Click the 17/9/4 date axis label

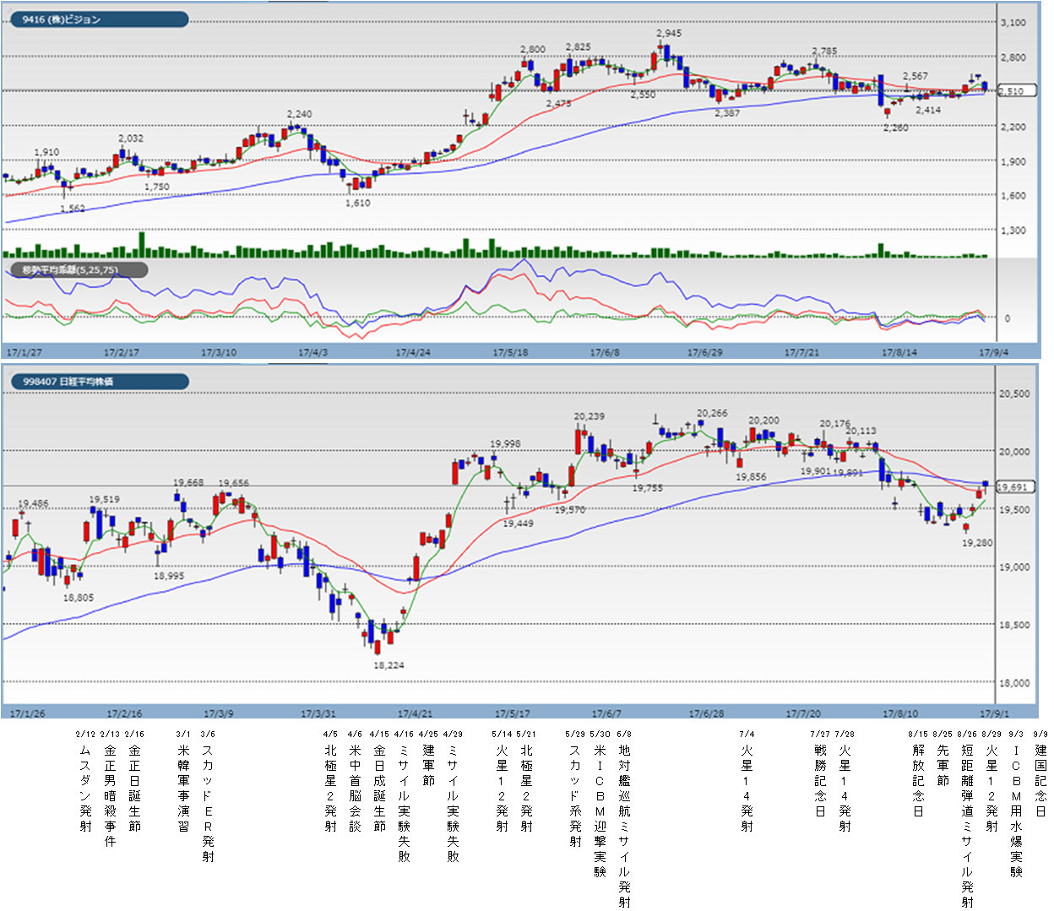click(992, 352)
